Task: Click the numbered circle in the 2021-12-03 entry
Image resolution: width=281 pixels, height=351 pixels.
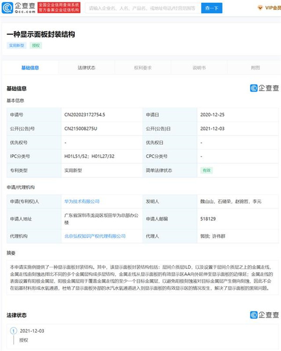Action: click(x=14, y=330)
